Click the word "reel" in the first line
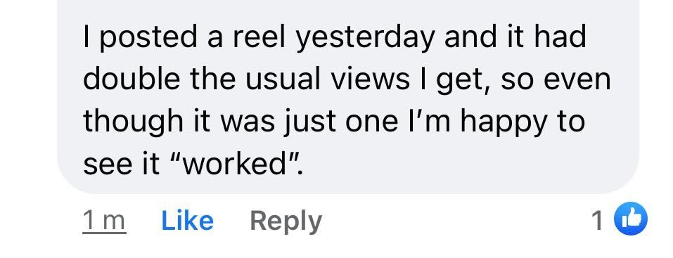The image size is (673, 258). 259,37
